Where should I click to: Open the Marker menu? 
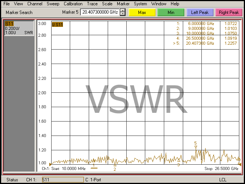coord(123,4)
